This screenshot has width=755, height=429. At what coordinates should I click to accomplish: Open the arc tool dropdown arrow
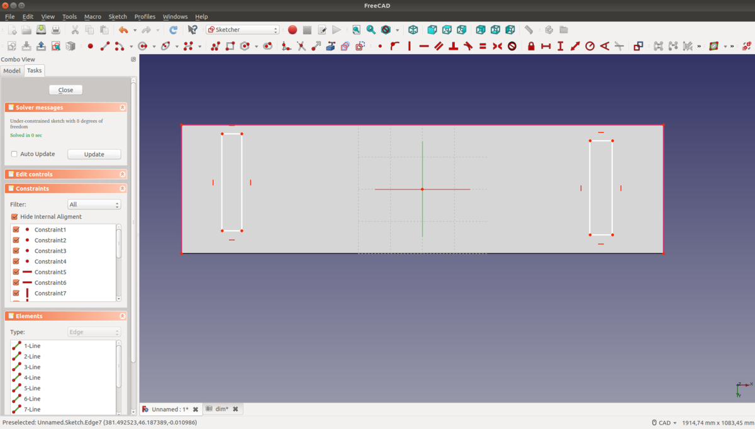[131, 47]
